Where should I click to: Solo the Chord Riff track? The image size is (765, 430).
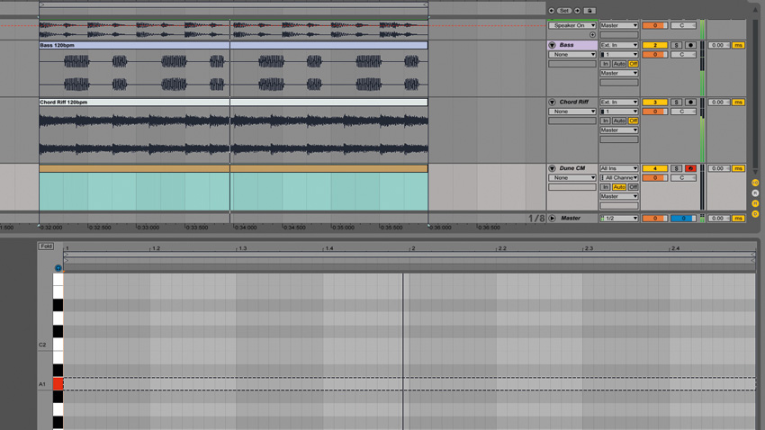coord(676,103)
